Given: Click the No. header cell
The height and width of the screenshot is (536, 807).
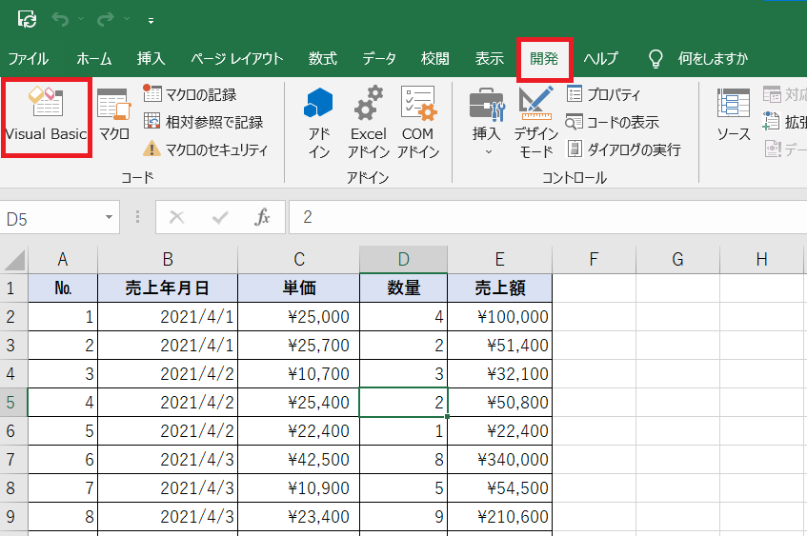Looking at the screenshot, I should point(63,288).
